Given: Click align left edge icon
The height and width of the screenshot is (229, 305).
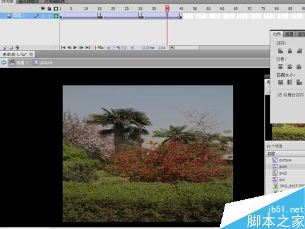Looking at the screenshot, I should (x=281, y=51).
